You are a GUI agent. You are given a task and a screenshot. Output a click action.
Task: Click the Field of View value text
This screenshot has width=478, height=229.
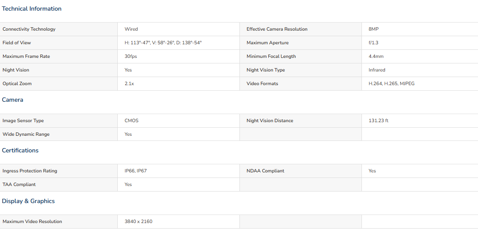click(x=163, y=43)
